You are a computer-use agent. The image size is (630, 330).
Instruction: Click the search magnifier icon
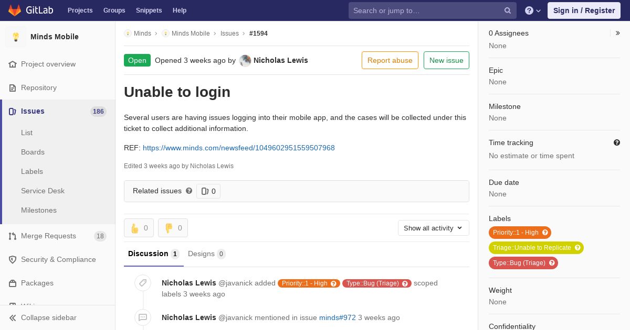[x=508, y=10]
